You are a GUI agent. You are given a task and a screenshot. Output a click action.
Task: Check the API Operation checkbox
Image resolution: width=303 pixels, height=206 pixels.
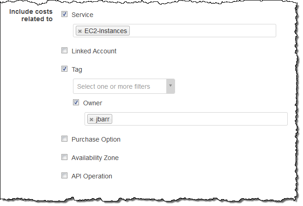coord(65,176)
